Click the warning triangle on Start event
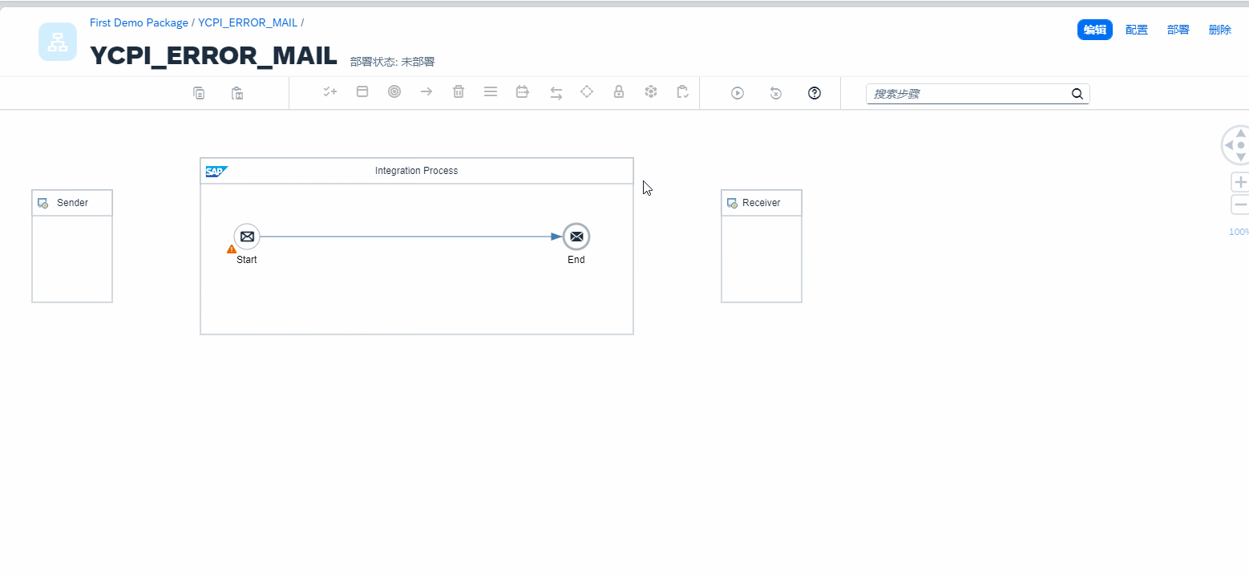This screenshot has width=1249, height=575. tap(232, 247)
